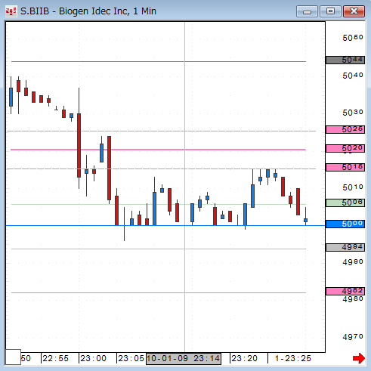Click the 1-23:25 time axis label
Screen dimensions: 371x371
(293, 358)
